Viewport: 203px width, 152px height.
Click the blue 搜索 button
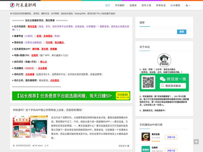(x=182, y=32)
